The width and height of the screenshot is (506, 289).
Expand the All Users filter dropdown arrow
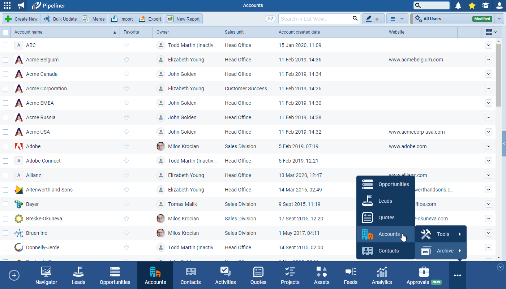(x=499, y=19)
